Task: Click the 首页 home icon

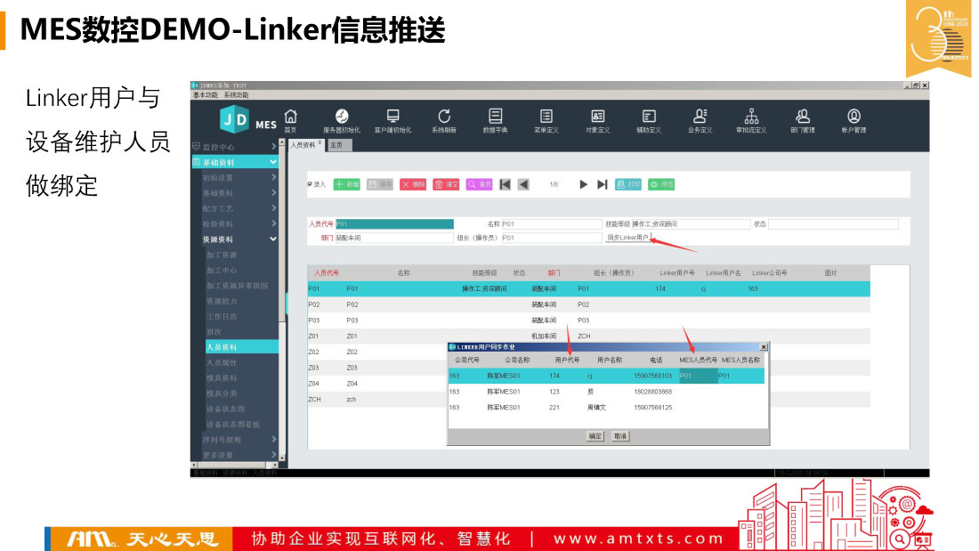Action: pyautogui.click(x=290, y=119)
